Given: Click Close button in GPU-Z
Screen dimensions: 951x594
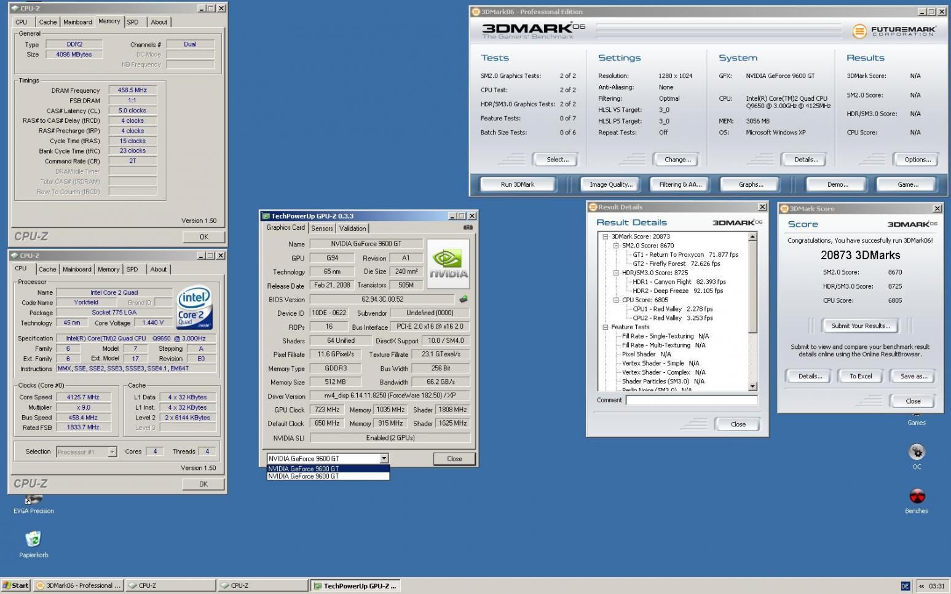Looking at the screenshot, I should (454, 458).
